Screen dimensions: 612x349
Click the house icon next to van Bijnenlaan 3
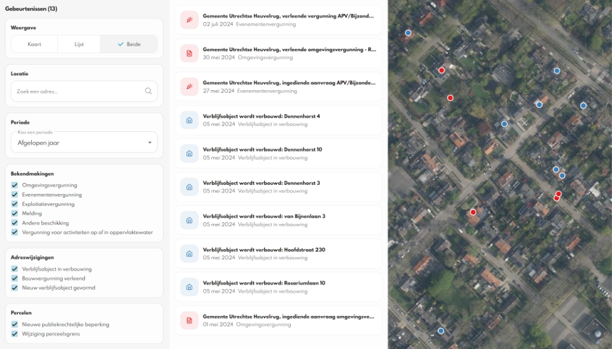tap(189, 220)
